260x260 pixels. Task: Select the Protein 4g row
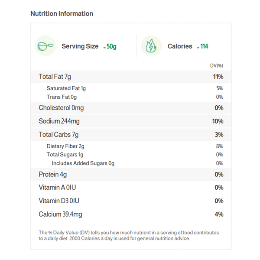click(x=130, y=175)
